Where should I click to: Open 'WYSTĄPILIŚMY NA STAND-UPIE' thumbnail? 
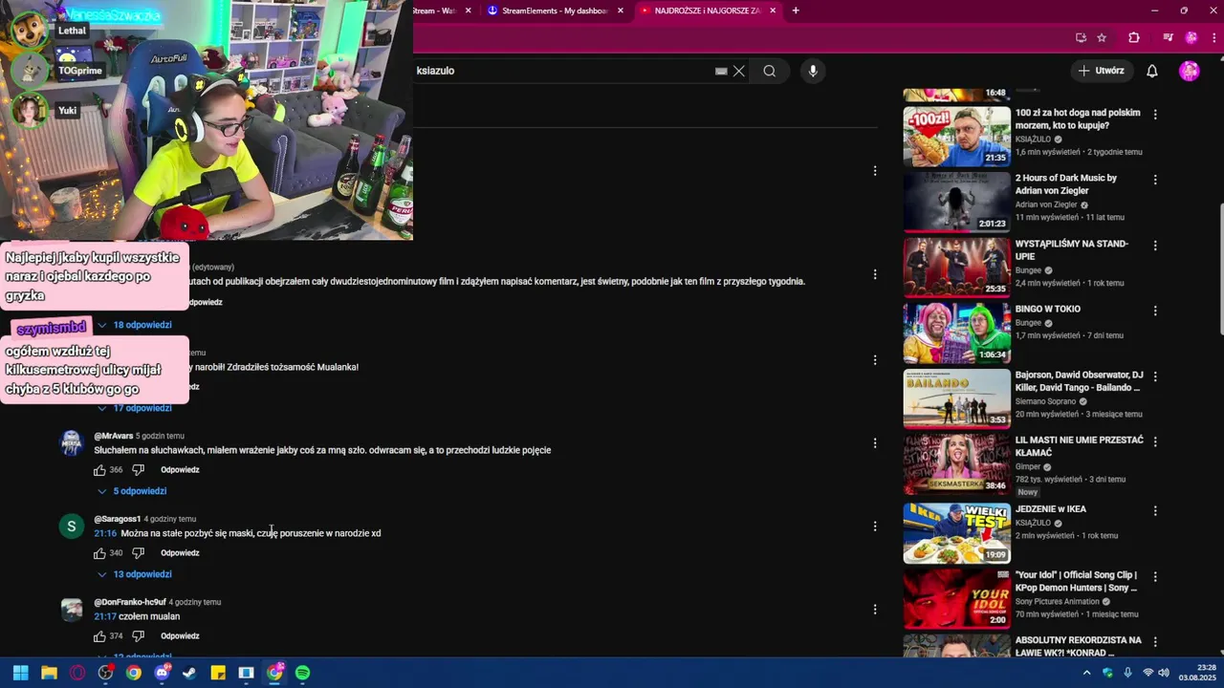(956, 268)
